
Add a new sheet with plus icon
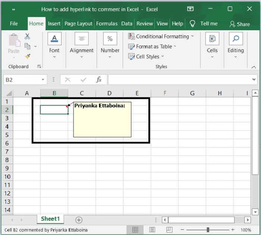tap(79, 220)
